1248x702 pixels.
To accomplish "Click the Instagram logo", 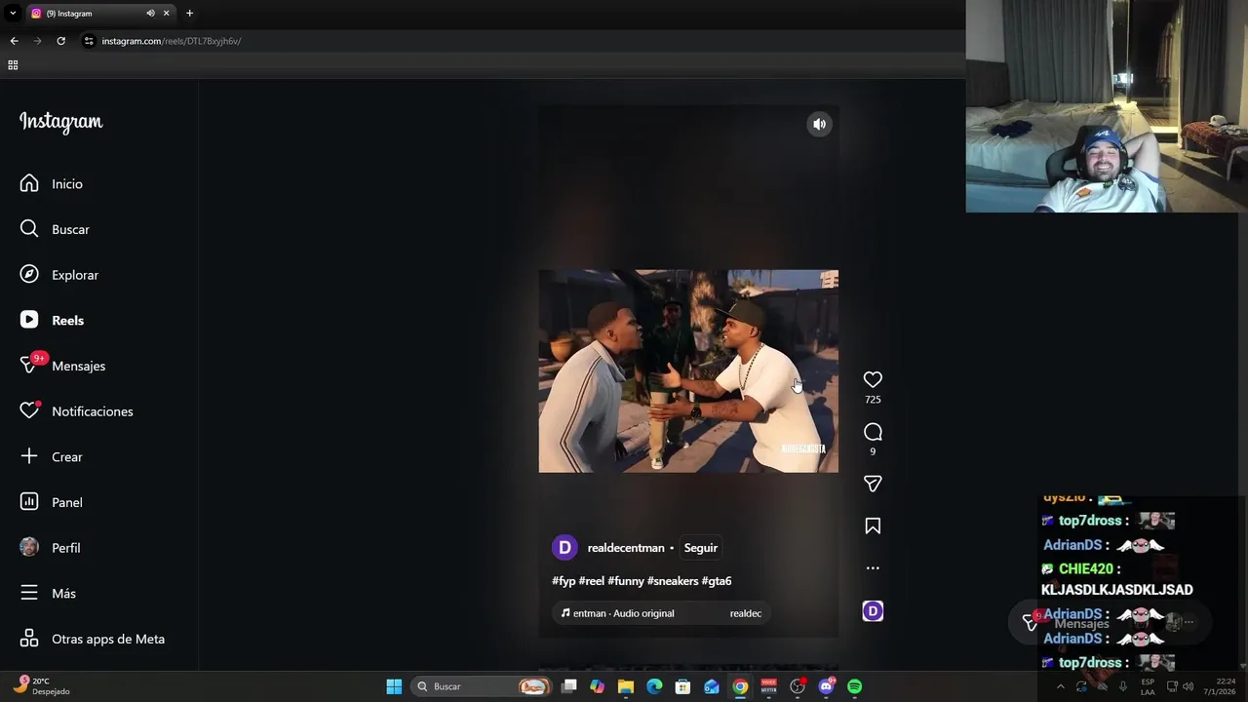I will click(60, 122).
